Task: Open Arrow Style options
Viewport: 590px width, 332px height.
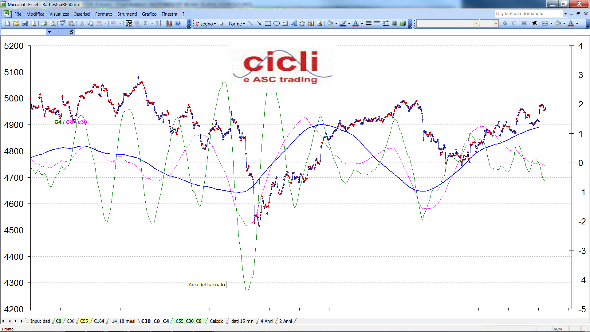Action: 386,24
